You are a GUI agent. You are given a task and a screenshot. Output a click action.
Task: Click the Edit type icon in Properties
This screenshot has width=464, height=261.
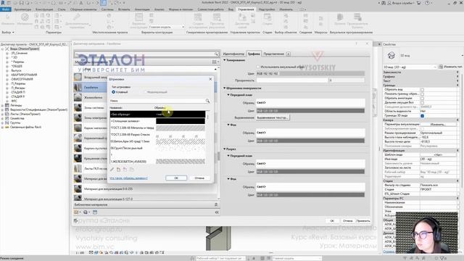pyautogui.click(x=441, y=67)
